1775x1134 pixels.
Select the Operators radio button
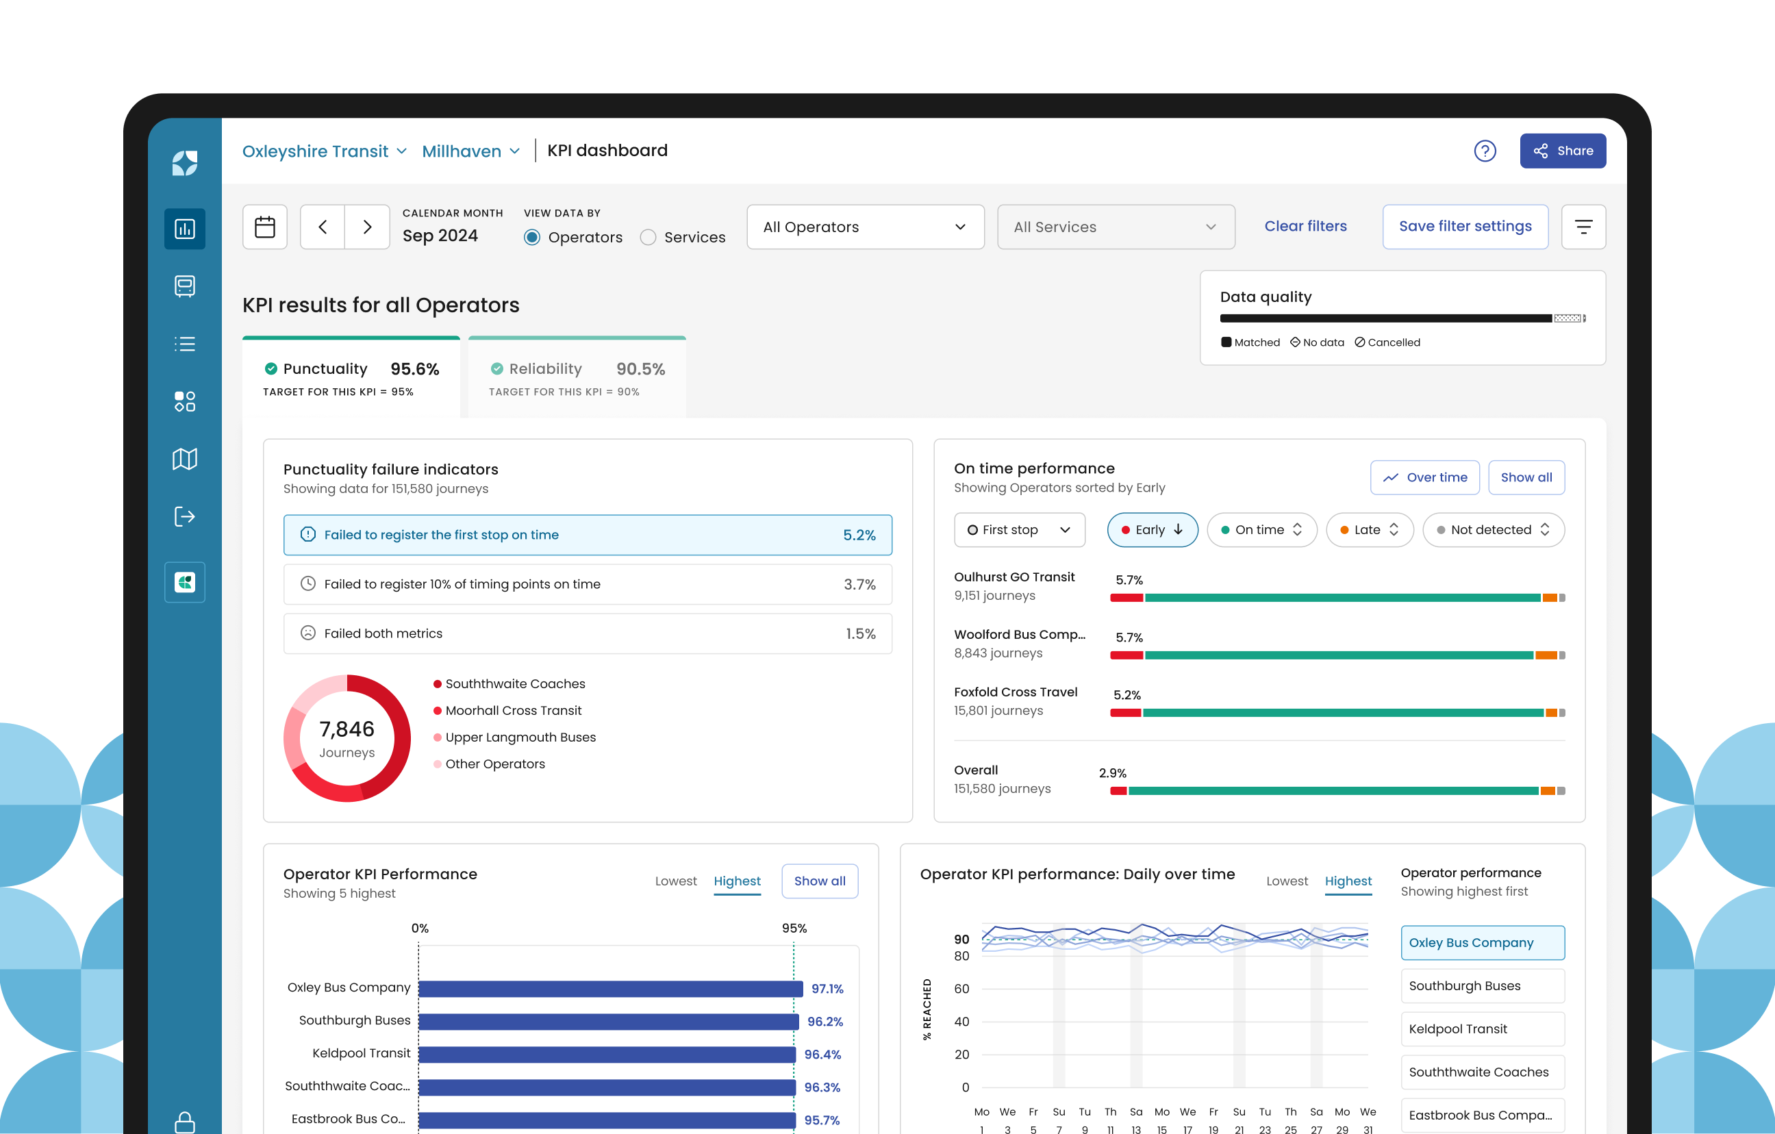[532, 238]
